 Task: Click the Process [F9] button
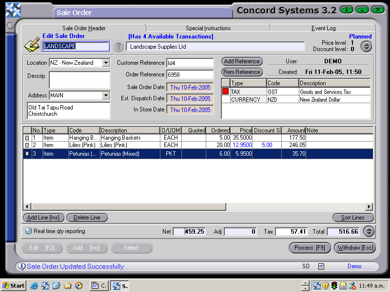pos(310,248)
